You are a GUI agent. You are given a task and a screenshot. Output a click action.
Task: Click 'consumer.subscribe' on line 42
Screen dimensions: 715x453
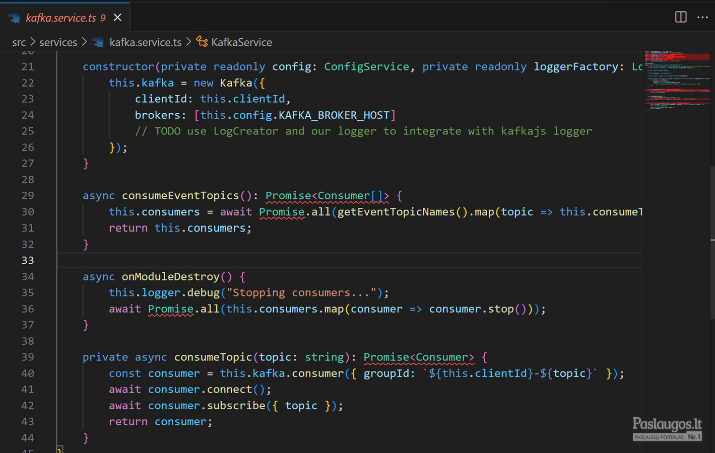(206, 405)
